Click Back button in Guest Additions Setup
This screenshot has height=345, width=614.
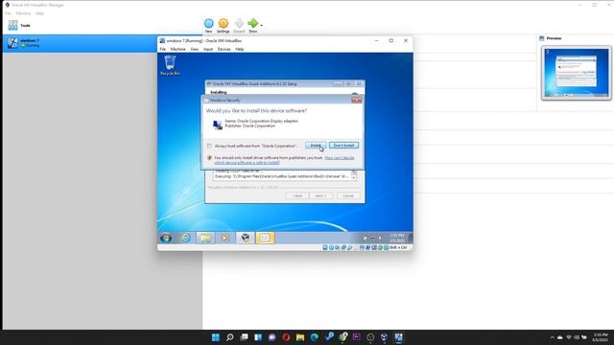[x=296, y=195]
